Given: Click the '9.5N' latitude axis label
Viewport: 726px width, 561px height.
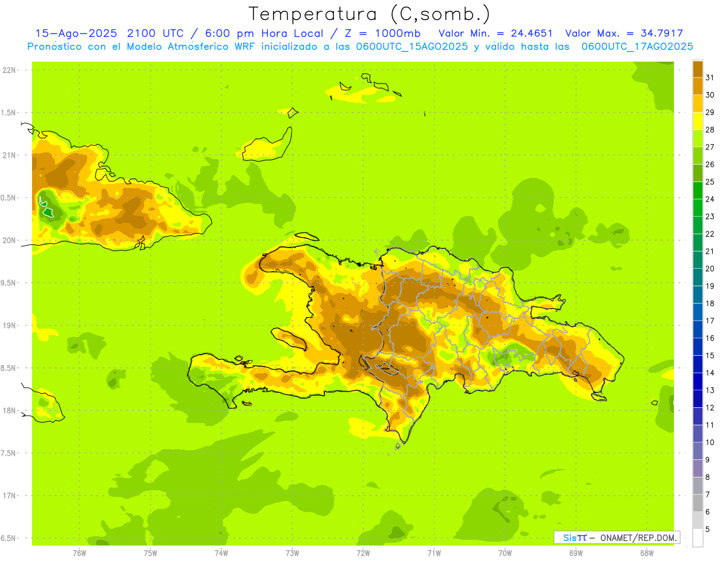Looking at the screenshot, I should click(9, 283).
